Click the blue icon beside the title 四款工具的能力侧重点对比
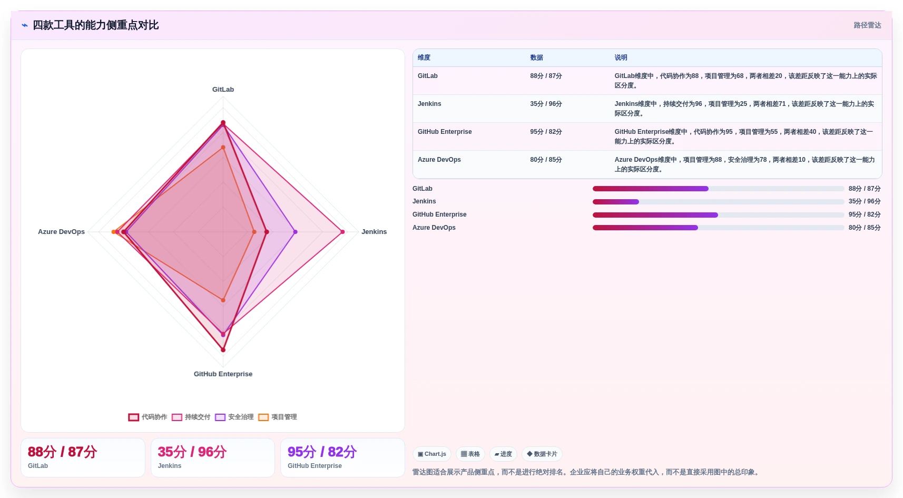This screenshot has width=903, height=498. [24, 25]
